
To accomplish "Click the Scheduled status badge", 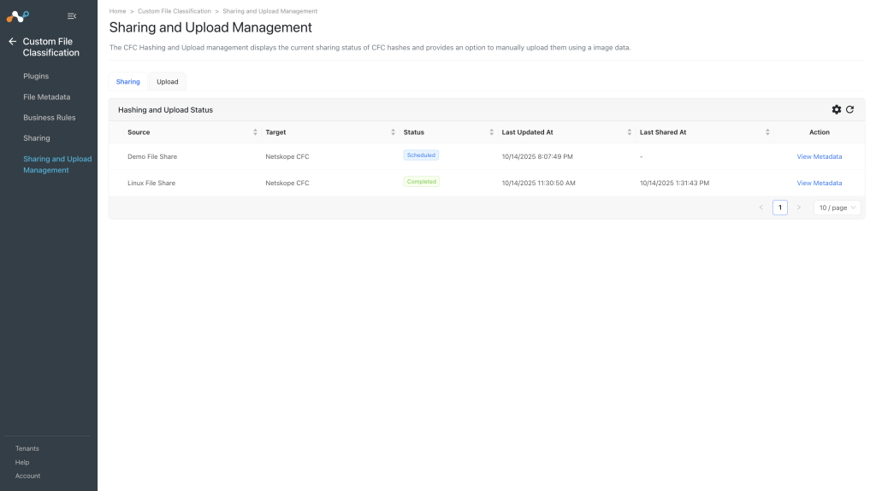I will tap(421, 155).
